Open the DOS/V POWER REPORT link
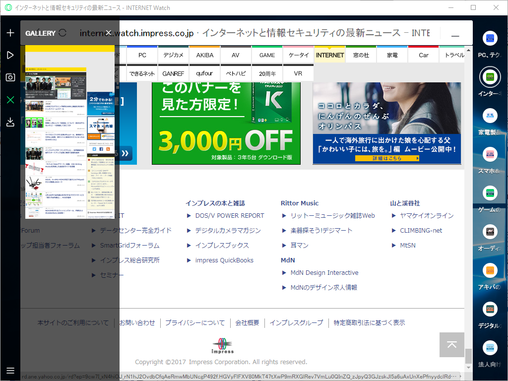 coord(230,215)
